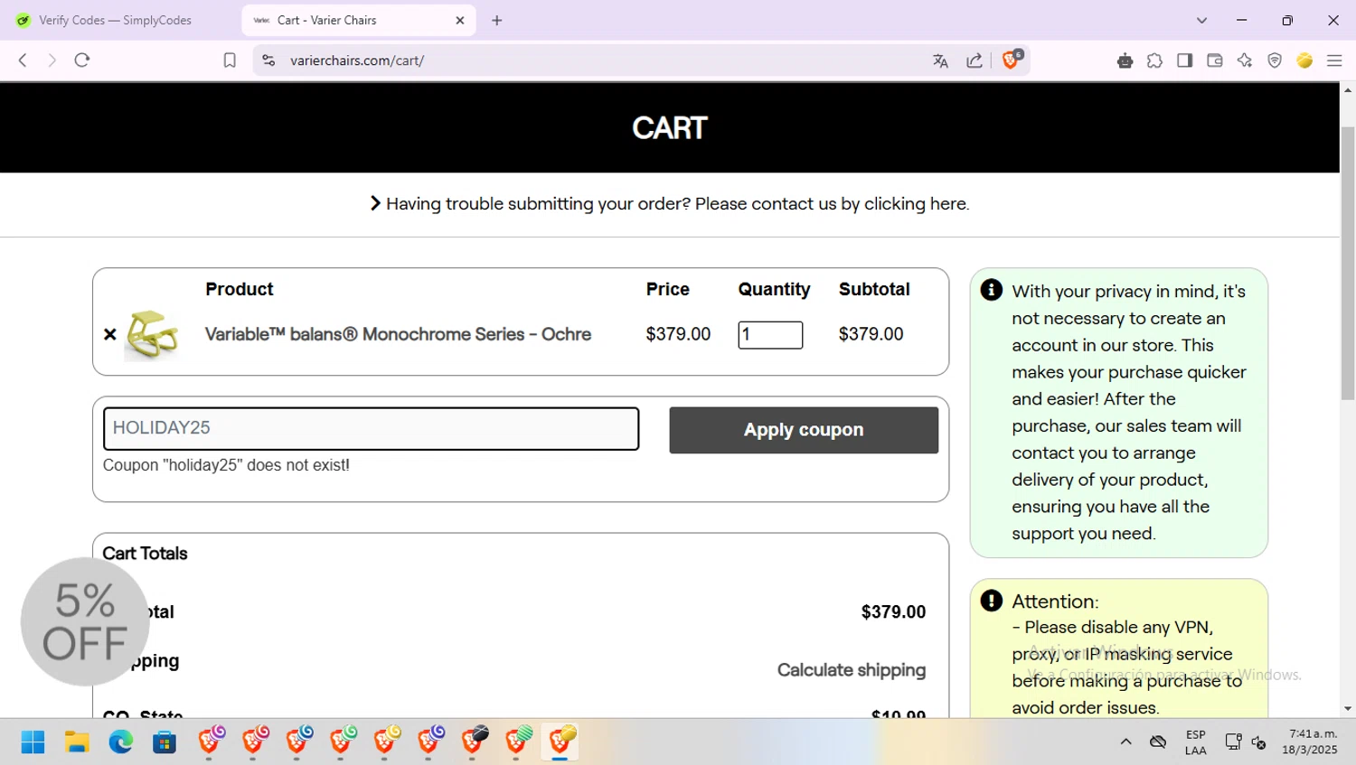1356x765 pixels.
Task: Bookmark this page
Action: point(230,61)
